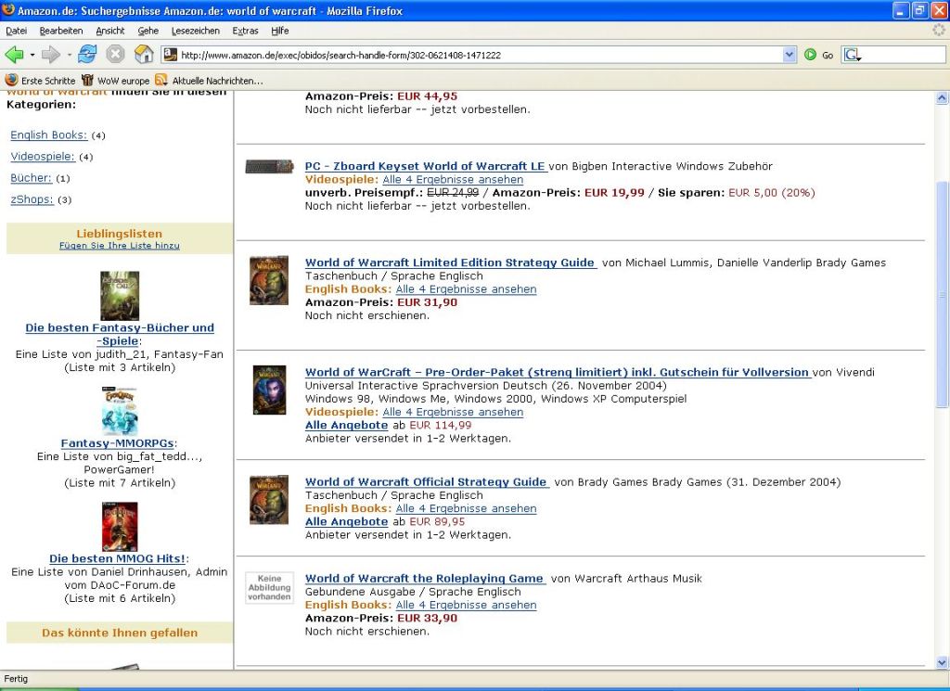
Task: Click the Pre-Order-Paket box cover image
Action: (x=269, y=390)
